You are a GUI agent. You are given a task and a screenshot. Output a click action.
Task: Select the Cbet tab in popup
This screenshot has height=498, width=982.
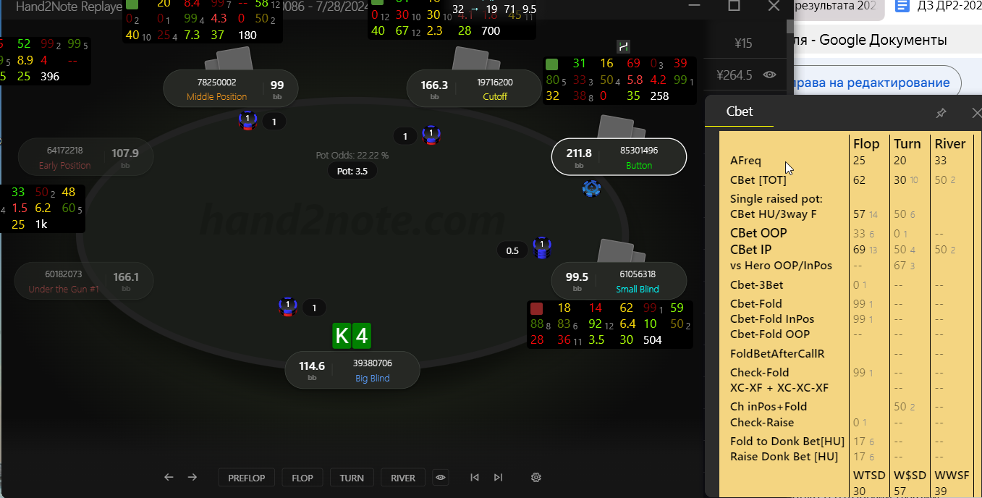click(740, 111)
